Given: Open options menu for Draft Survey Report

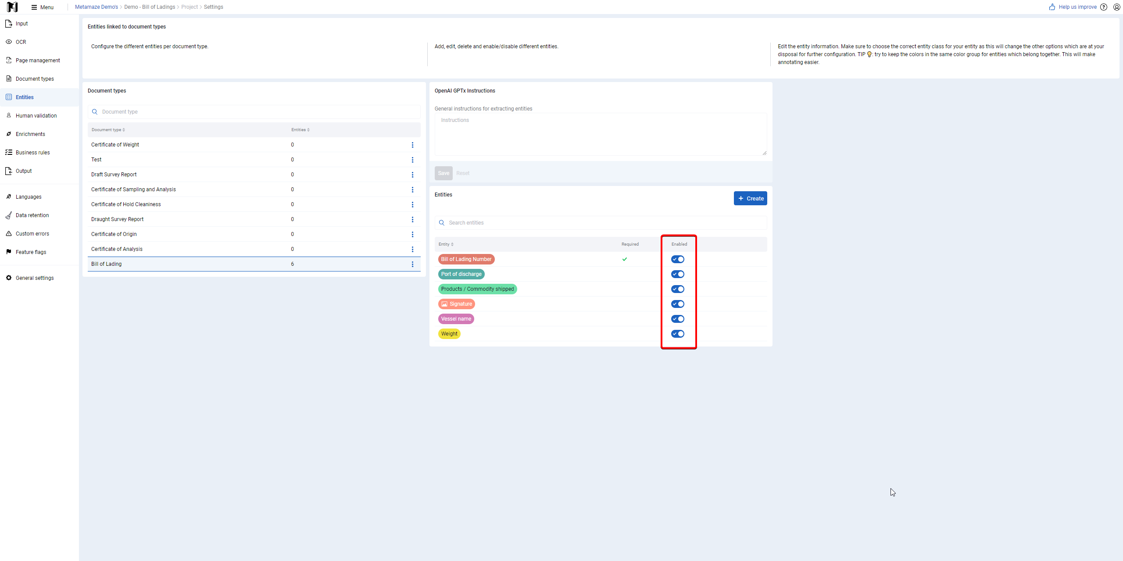Looking at the screenshot, I should [x=412, y=175].
